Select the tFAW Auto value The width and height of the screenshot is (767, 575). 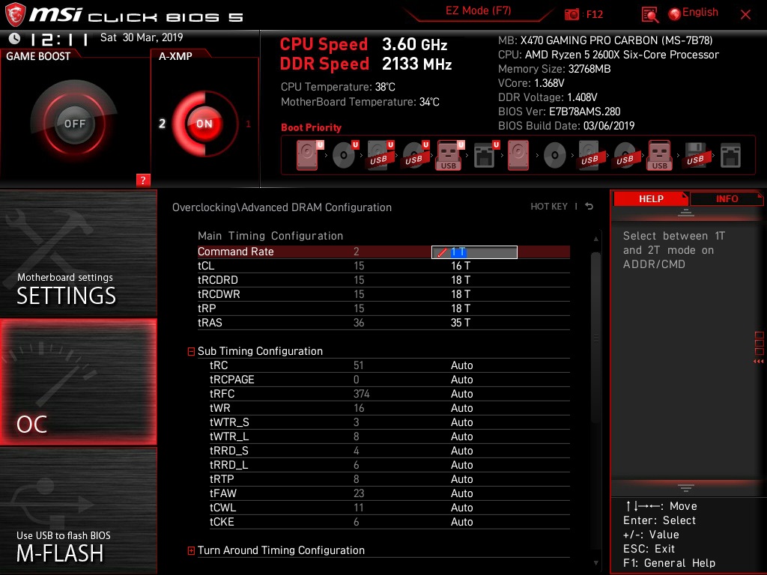click(461, 493)
